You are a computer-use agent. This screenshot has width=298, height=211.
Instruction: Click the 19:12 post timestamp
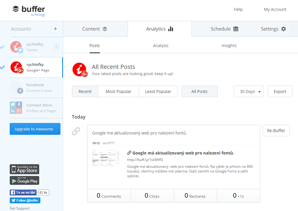[x=96, y=143]
